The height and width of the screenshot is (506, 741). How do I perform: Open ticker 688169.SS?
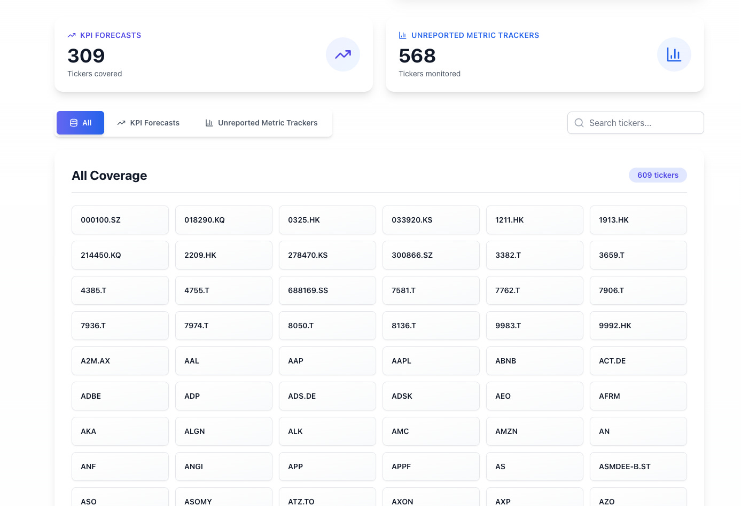click(x=327, y=290)
